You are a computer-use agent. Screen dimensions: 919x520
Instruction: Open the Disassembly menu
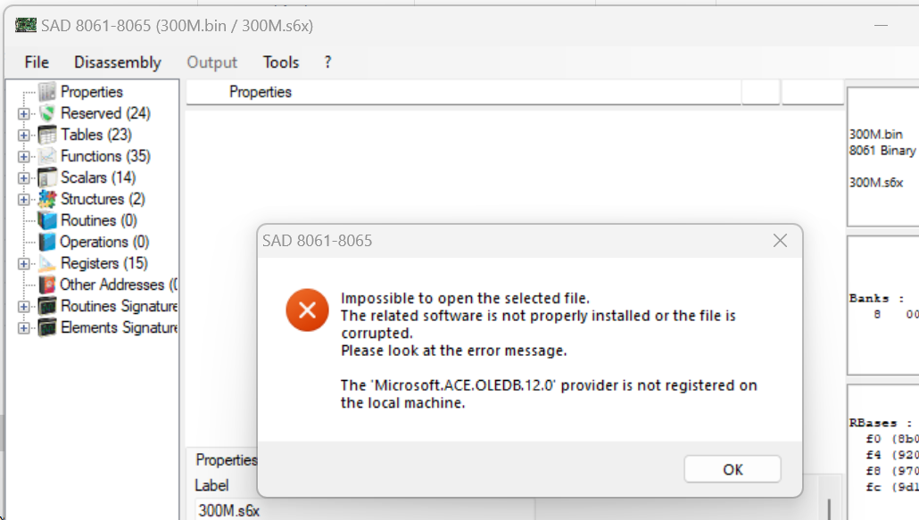pyautogui.click(x=118, y=62)
